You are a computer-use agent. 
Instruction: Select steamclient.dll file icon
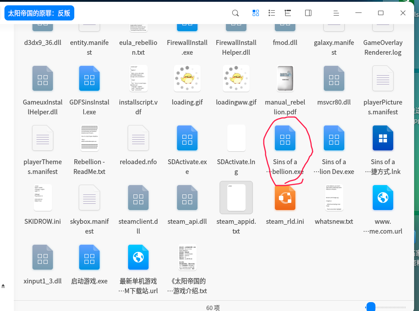click(x=138, y=198)
